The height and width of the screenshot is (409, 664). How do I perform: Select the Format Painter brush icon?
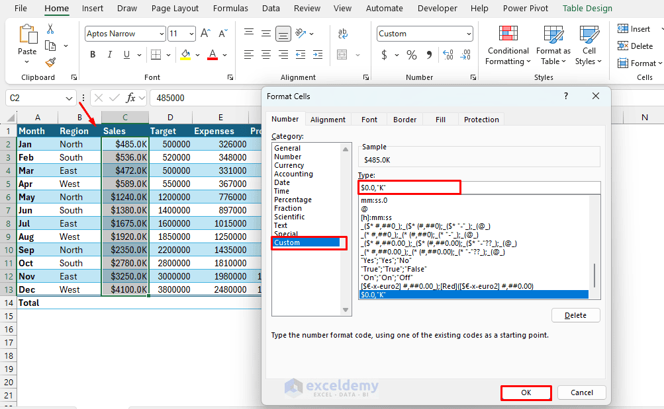[50, 63]
